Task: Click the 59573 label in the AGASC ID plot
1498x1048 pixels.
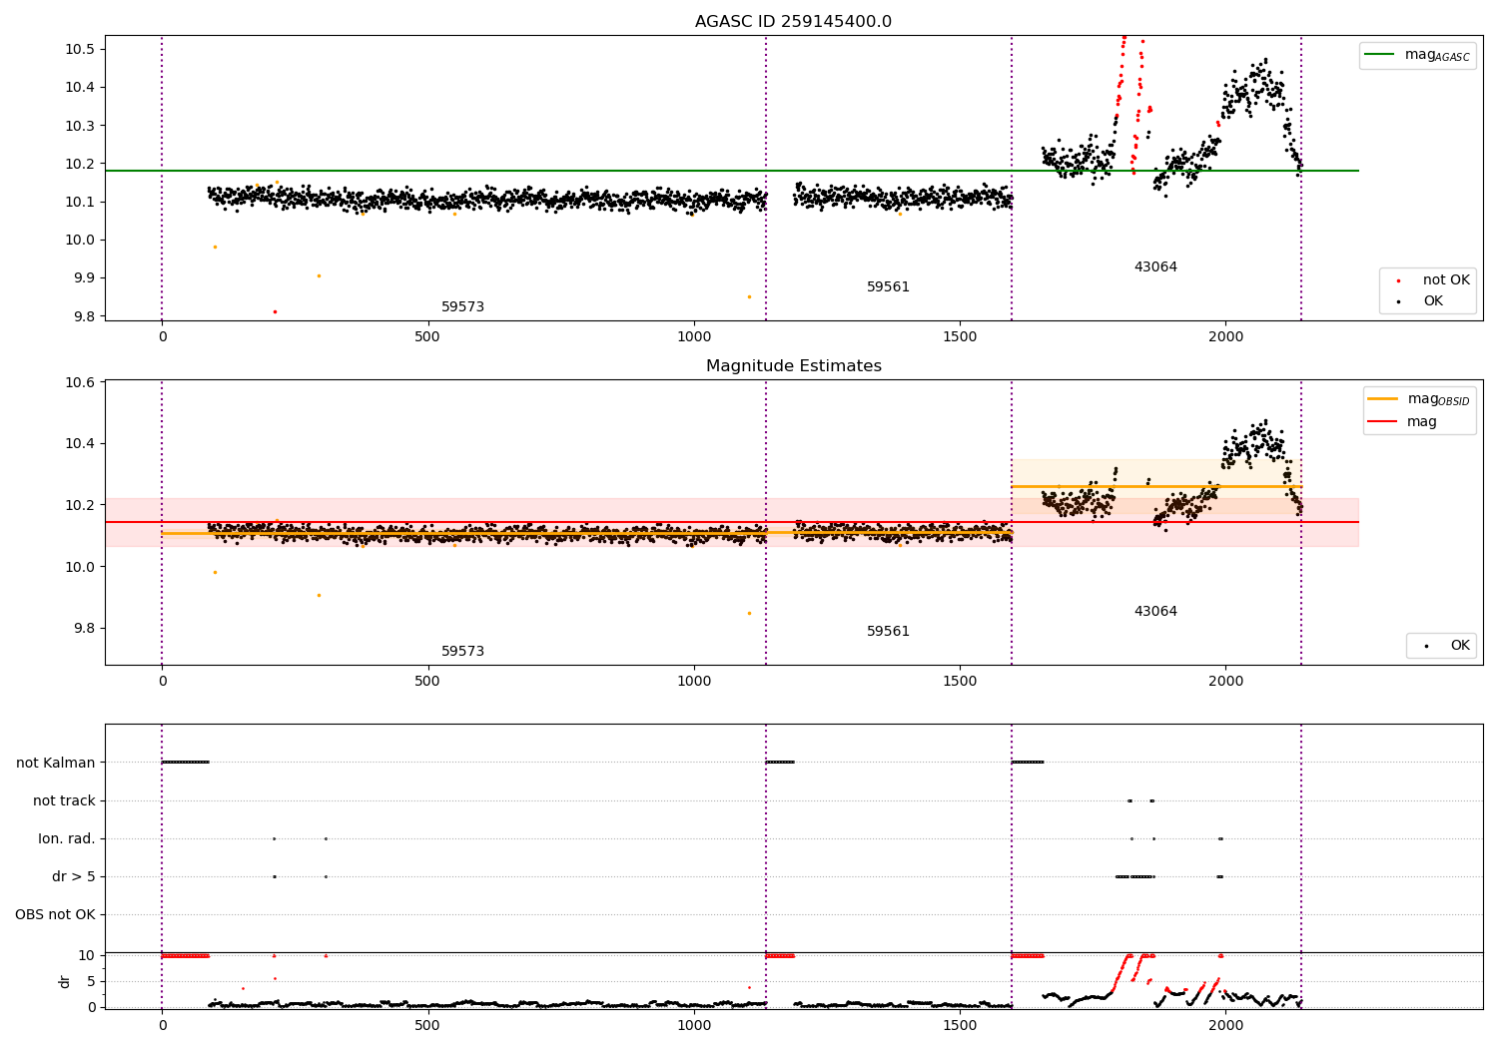Action: click(462, 307)
